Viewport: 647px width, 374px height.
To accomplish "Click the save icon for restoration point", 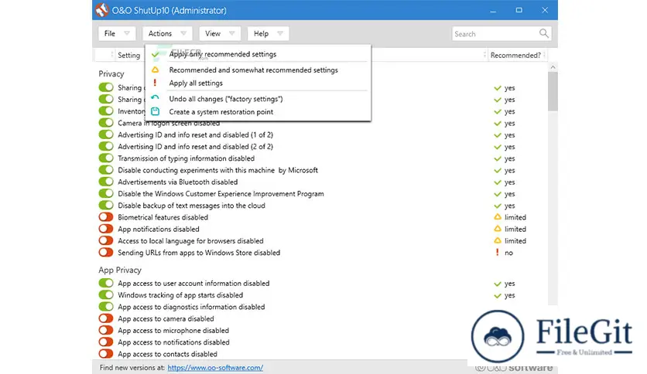I will click(155, 111).
